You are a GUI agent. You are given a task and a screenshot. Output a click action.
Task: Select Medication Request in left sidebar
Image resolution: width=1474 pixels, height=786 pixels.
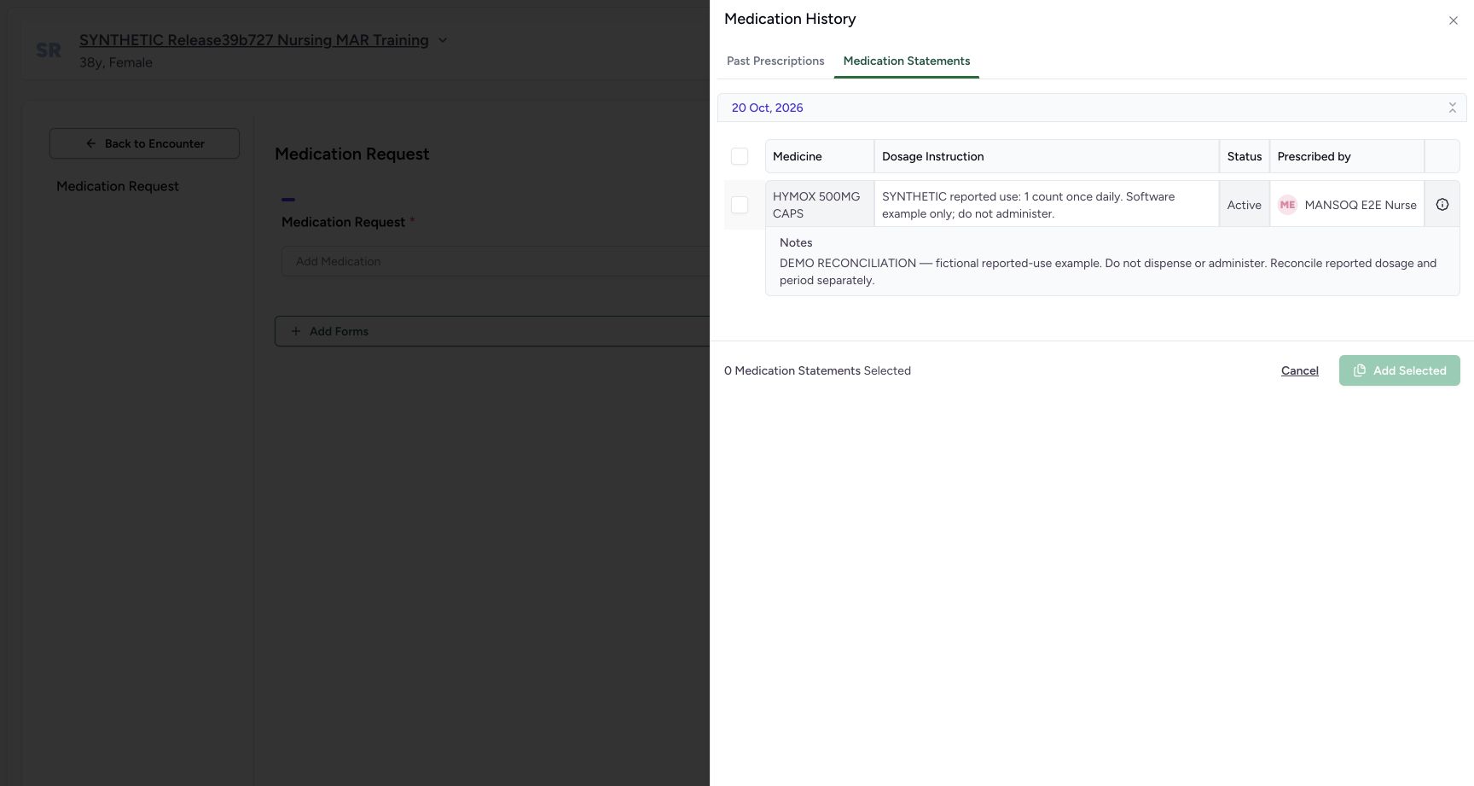point(118,186)
